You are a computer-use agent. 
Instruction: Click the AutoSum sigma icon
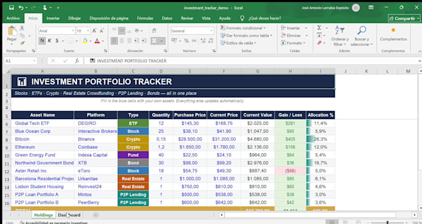(319, 28)
